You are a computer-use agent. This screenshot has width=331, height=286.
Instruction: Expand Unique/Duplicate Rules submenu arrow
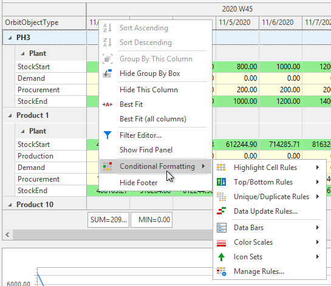click(318, 197)
